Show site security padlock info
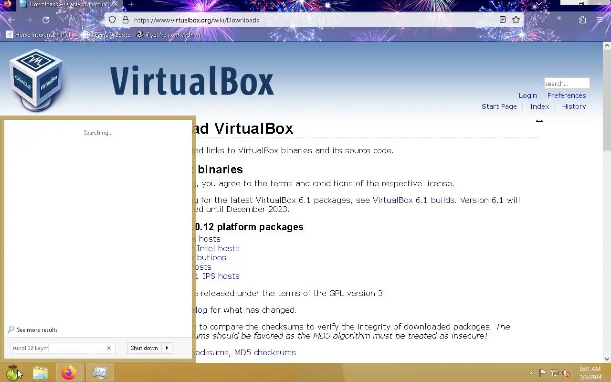 (x=126, y=20)
